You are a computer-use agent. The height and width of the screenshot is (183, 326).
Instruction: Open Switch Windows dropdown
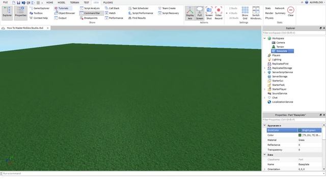coord(256,13)
